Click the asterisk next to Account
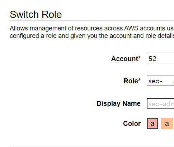Viewport: 174px width, 147px height. [139, 57]
